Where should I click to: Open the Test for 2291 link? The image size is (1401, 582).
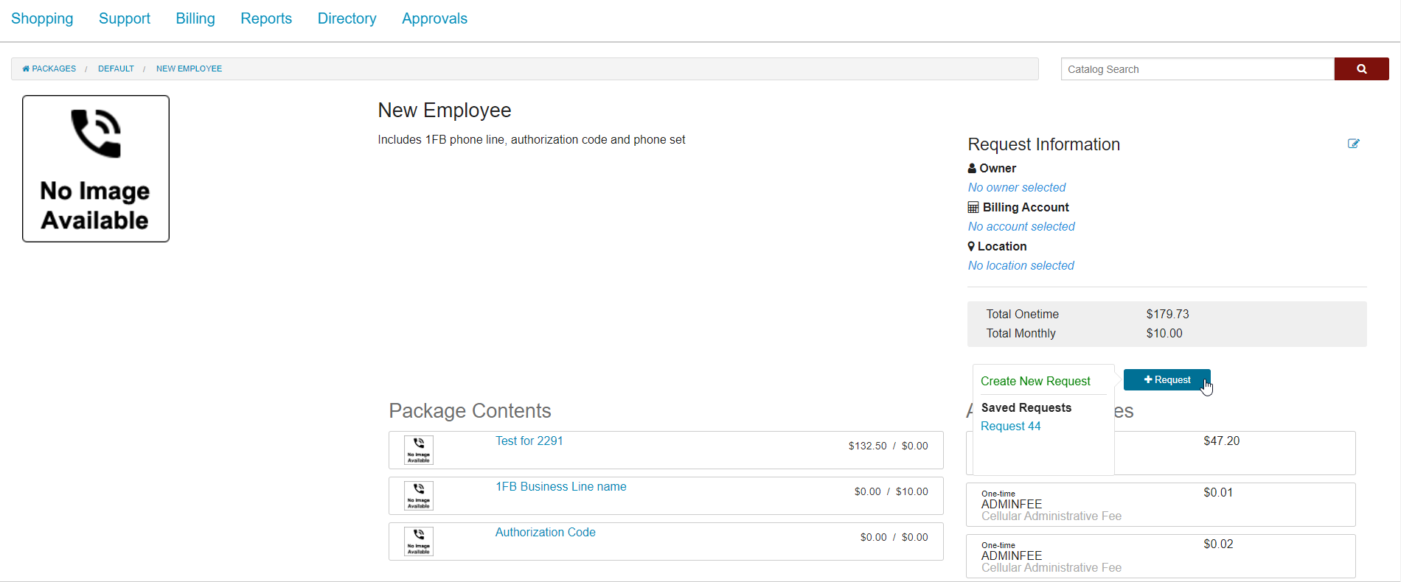tap(529, 441)
